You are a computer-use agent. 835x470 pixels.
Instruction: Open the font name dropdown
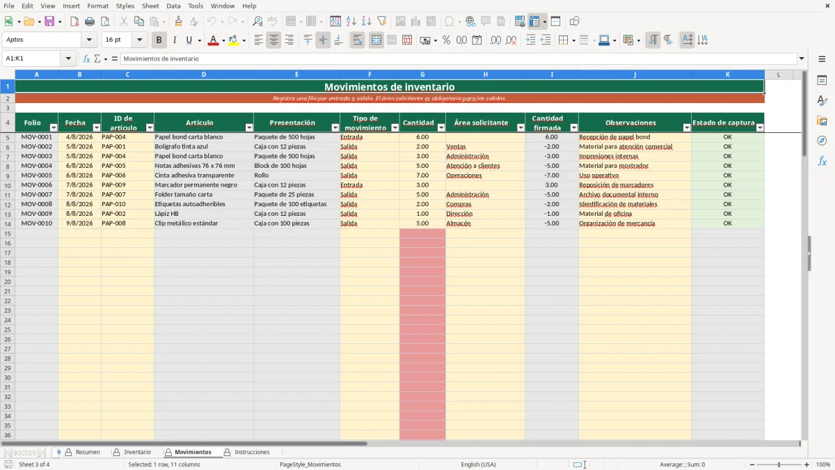pos(89,40)
